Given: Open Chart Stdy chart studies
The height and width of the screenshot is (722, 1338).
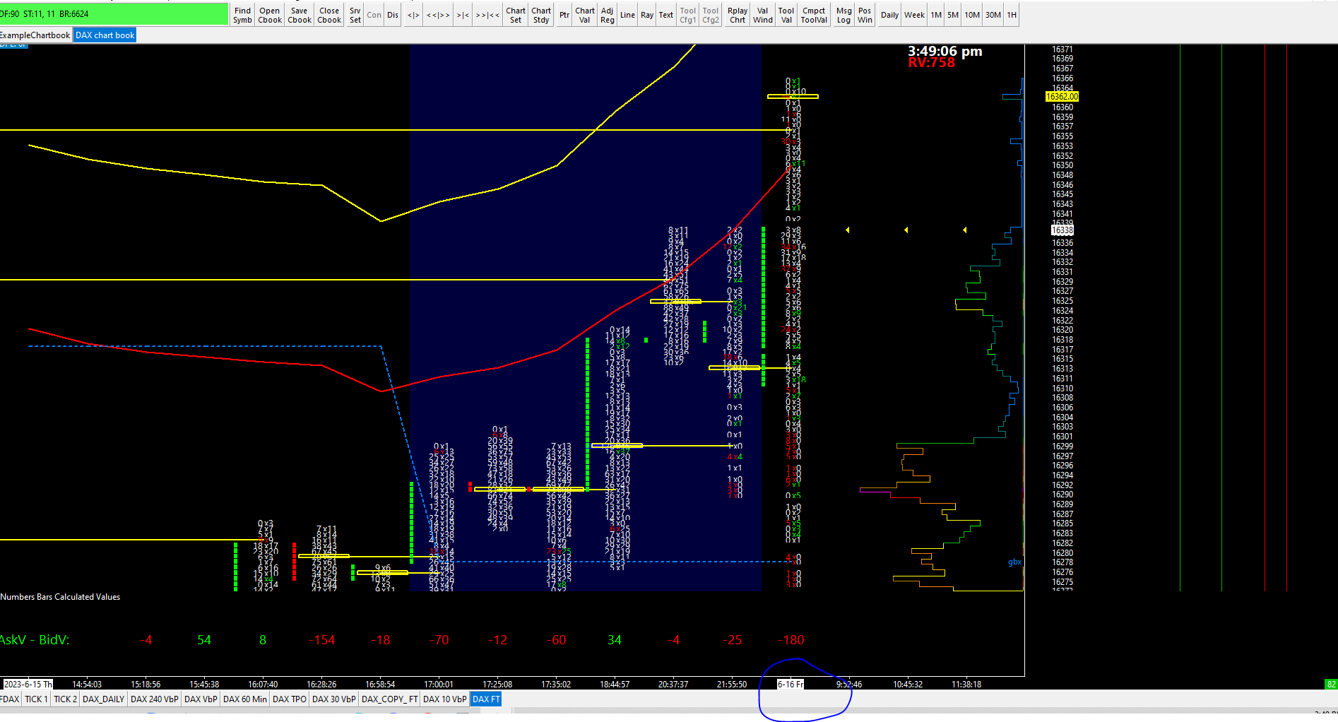Looking at the screenshot, I should 541,15.
